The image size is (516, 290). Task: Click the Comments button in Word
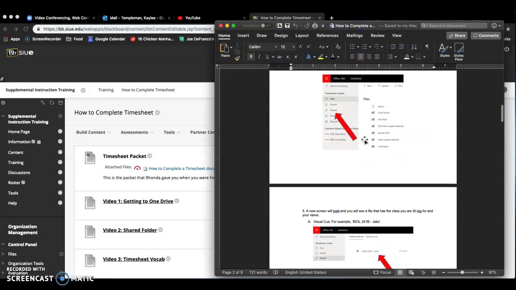point(486,35)
